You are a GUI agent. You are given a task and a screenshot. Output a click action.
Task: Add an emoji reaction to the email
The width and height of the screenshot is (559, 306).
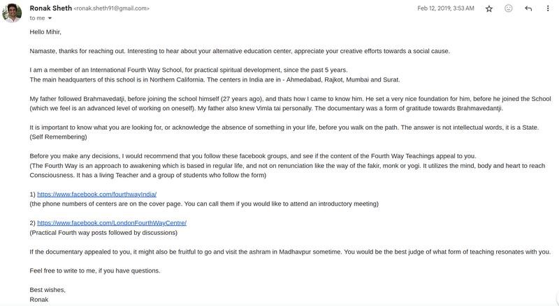509,8
